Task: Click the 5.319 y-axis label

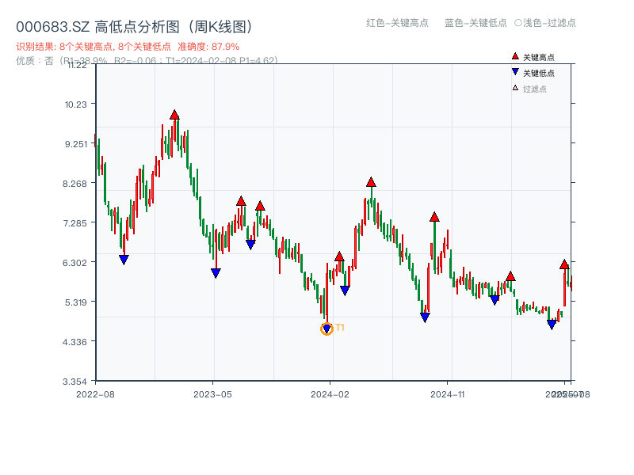Action: (x=76, y=302)
